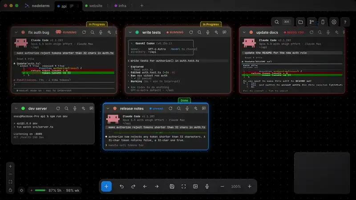Open the search icon in top toolbar
The height and width of the screenshot is (200, 356).
point(276,22)
